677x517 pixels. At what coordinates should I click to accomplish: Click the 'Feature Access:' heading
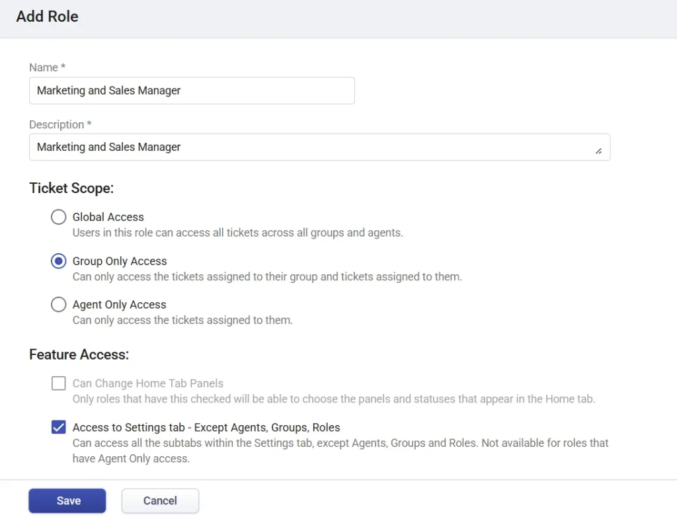click(x=79, y=354)
